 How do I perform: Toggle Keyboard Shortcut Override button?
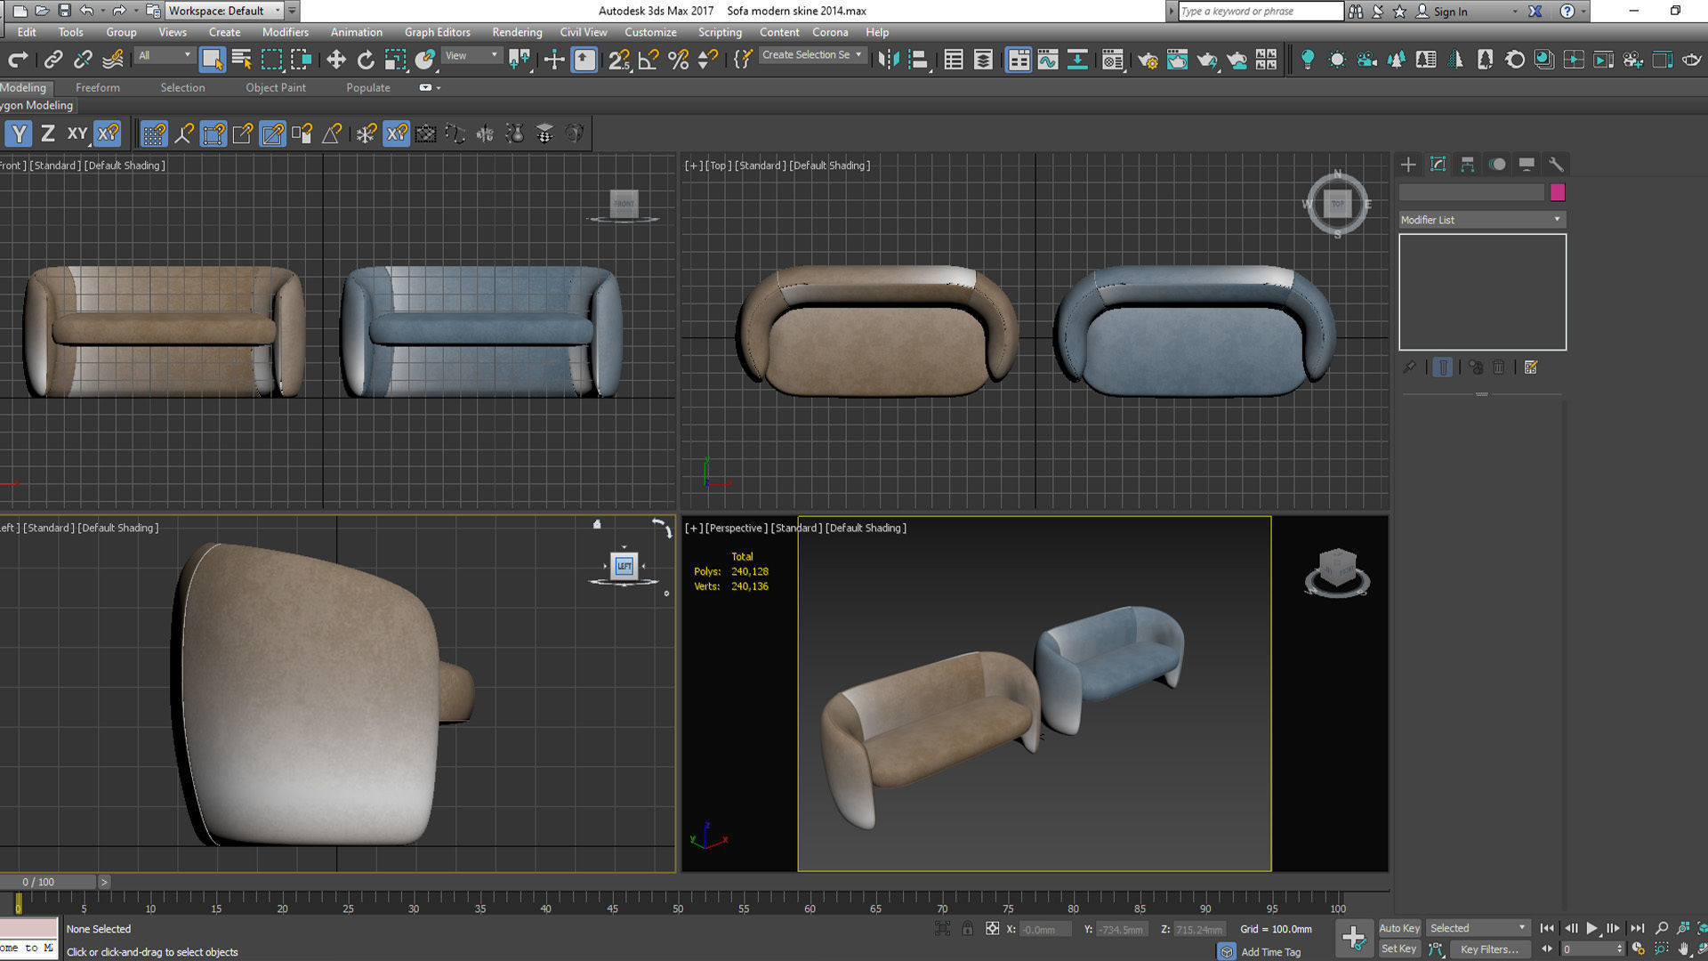(x=584, y=60)
